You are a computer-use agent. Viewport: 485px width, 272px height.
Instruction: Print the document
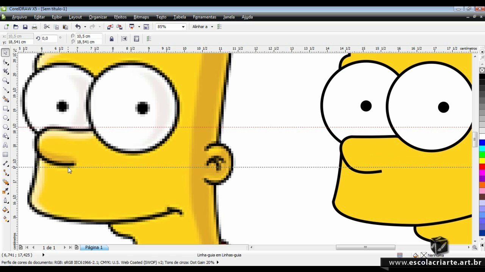[x=34, y=27]
